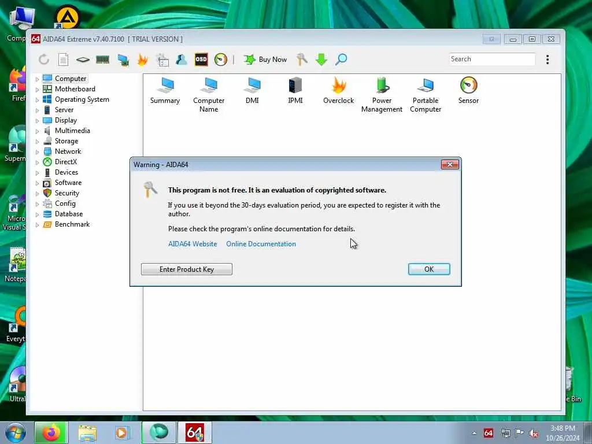This screenshot has height=444, width=592.
Task: Click the Refresh toolbar icon
Action: pyautogui.click(x=44, y=60)
